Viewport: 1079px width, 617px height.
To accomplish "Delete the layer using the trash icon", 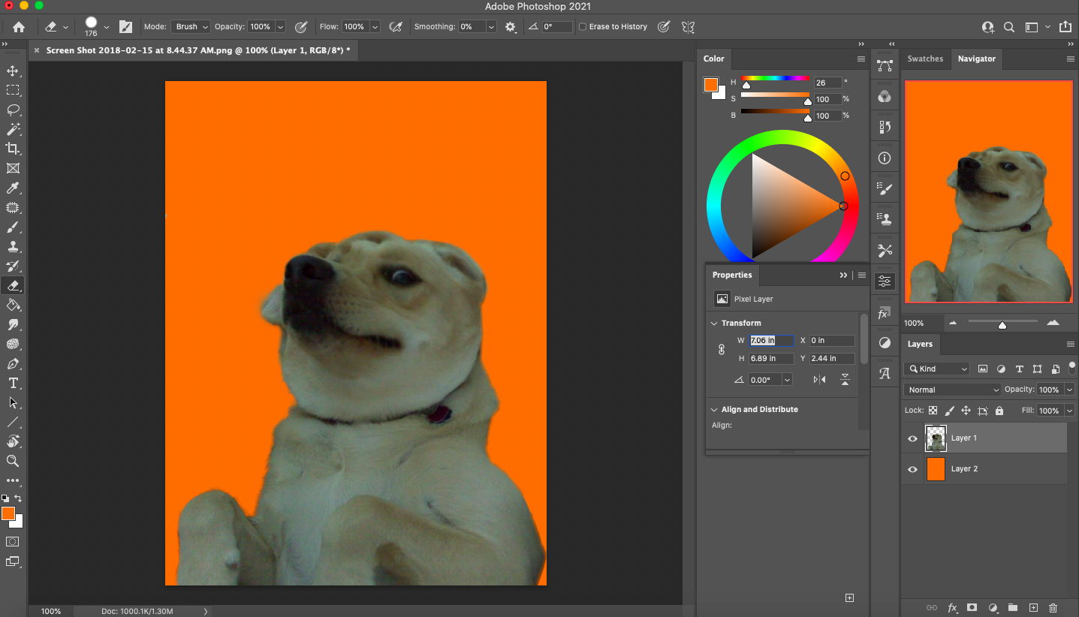I will pos(1053,607).
